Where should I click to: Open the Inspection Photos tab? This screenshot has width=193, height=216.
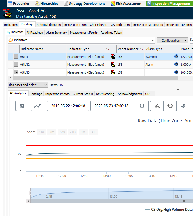(57, 94)
